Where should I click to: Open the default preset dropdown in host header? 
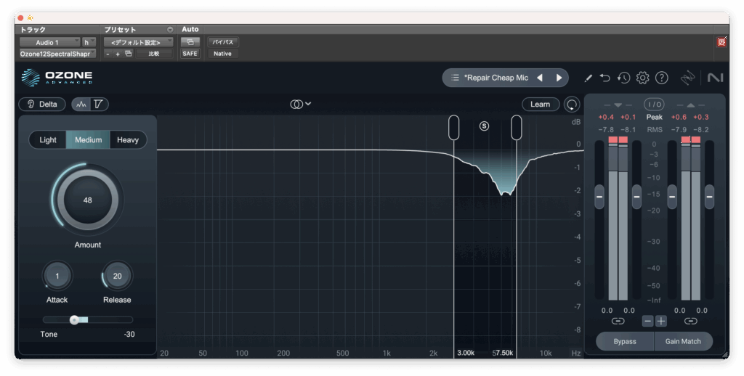pos(138,42)
